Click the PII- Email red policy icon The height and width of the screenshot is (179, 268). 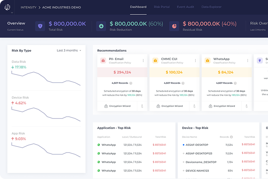click(x=103, y=60)
